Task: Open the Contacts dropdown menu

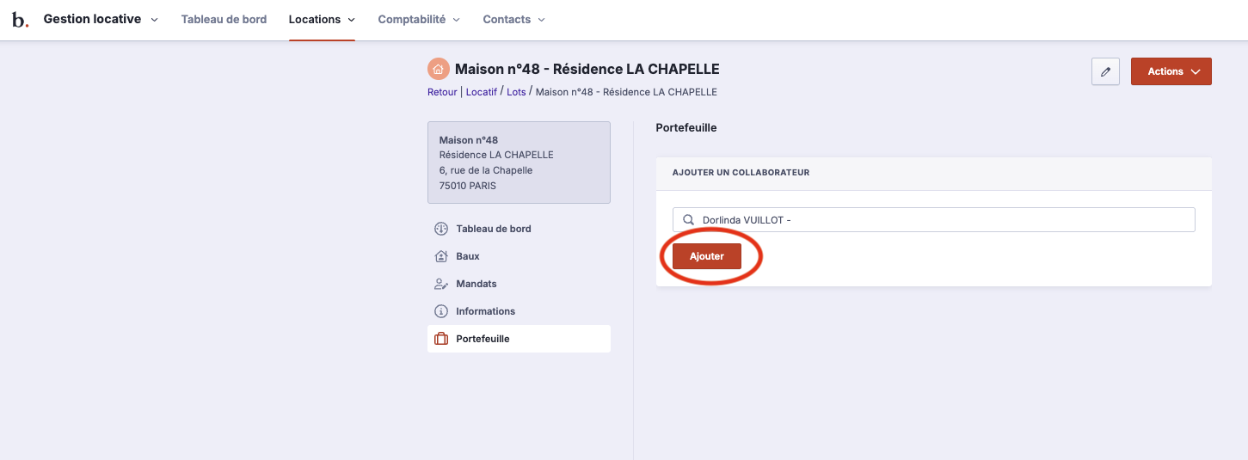Action: (513, 20)
